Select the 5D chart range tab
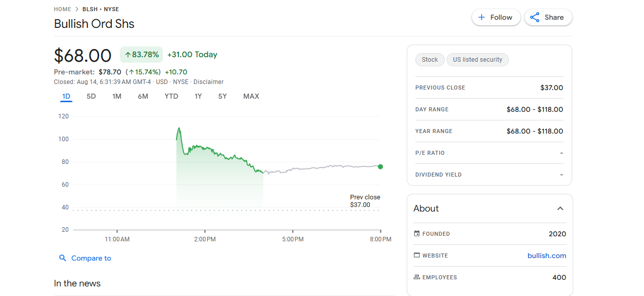 [x=91, y=96]
